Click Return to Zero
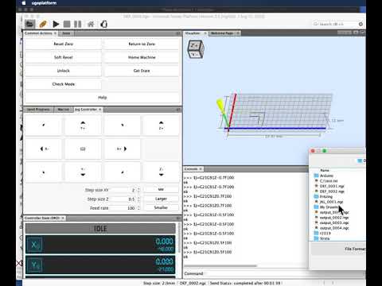Viewport: 382px width, 286px height. 142,44
